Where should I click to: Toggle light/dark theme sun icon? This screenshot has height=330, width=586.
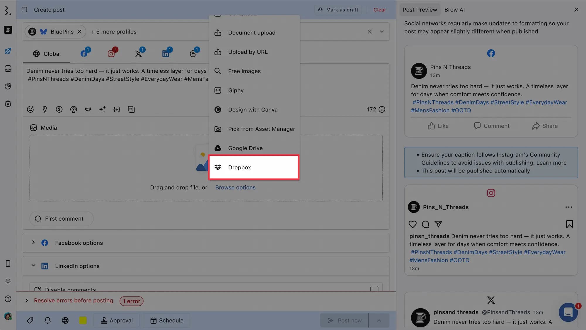(x=8, y=281)
